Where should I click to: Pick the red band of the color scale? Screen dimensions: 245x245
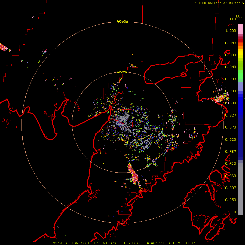(240, 41)
